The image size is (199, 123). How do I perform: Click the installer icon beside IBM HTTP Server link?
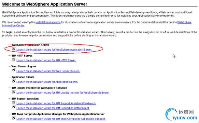(x=14, y=60)
